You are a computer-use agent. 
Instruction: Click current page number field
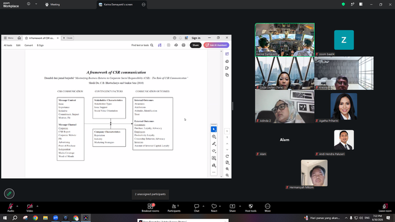(227, 131)
